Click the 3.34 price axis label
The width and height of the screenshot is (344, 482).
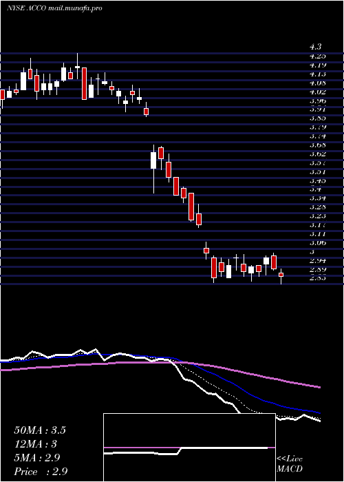[x=318, y=198]
